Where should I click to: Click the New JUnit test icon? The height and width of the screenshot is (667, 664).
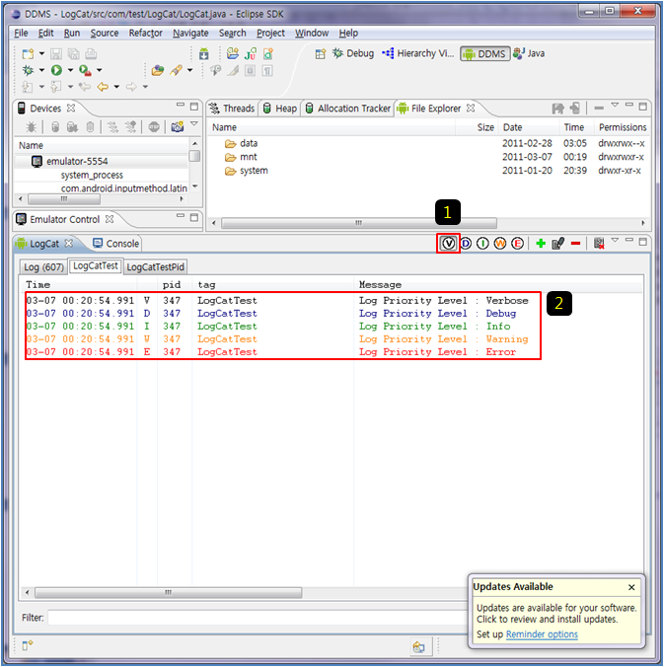[x=251, y=53]
